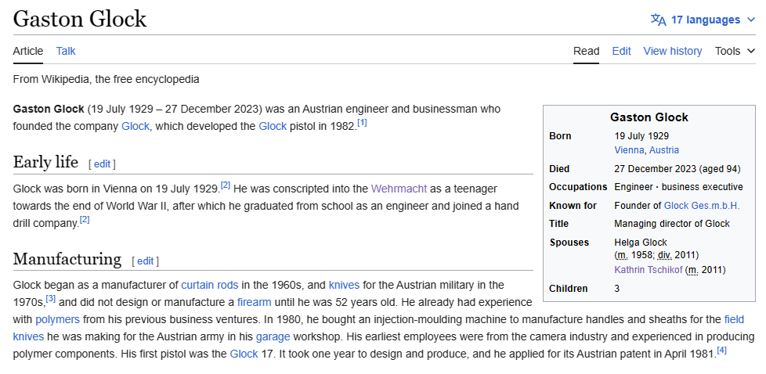
Task: Follow the first Glock company link in intro
Action: tap(135, 126)
